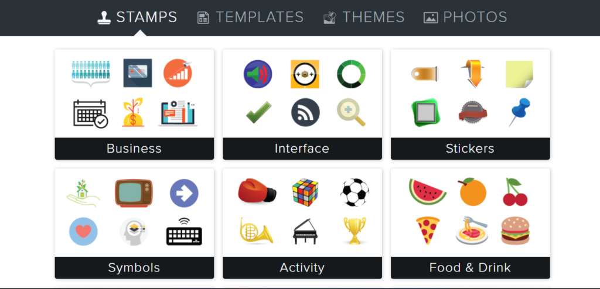Open the Templates tab

(x=251, y=18)
